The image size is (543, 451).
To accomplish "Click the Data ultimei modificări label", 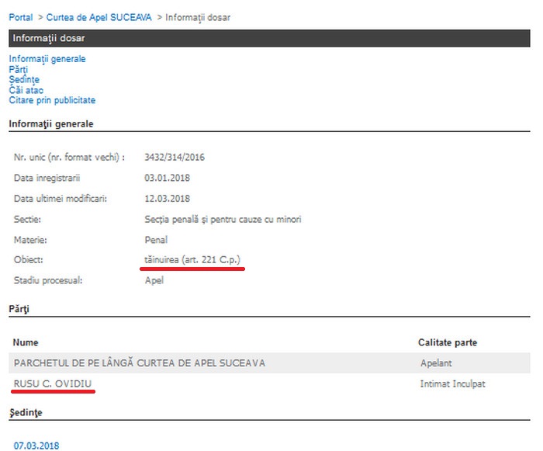I will pos(61,199).
